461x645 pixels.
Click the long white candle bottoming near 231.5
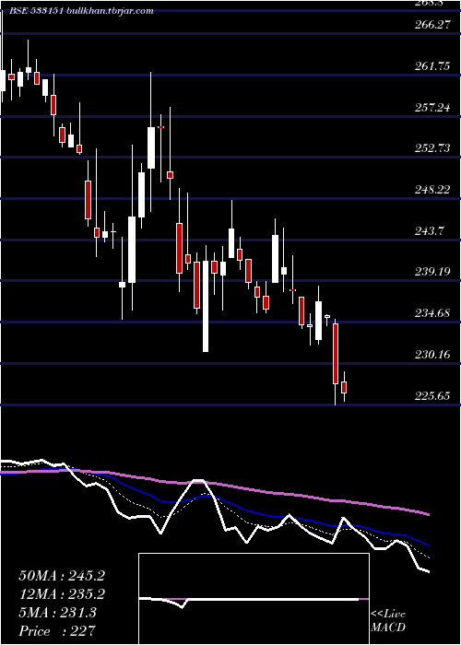pos(206,306)
